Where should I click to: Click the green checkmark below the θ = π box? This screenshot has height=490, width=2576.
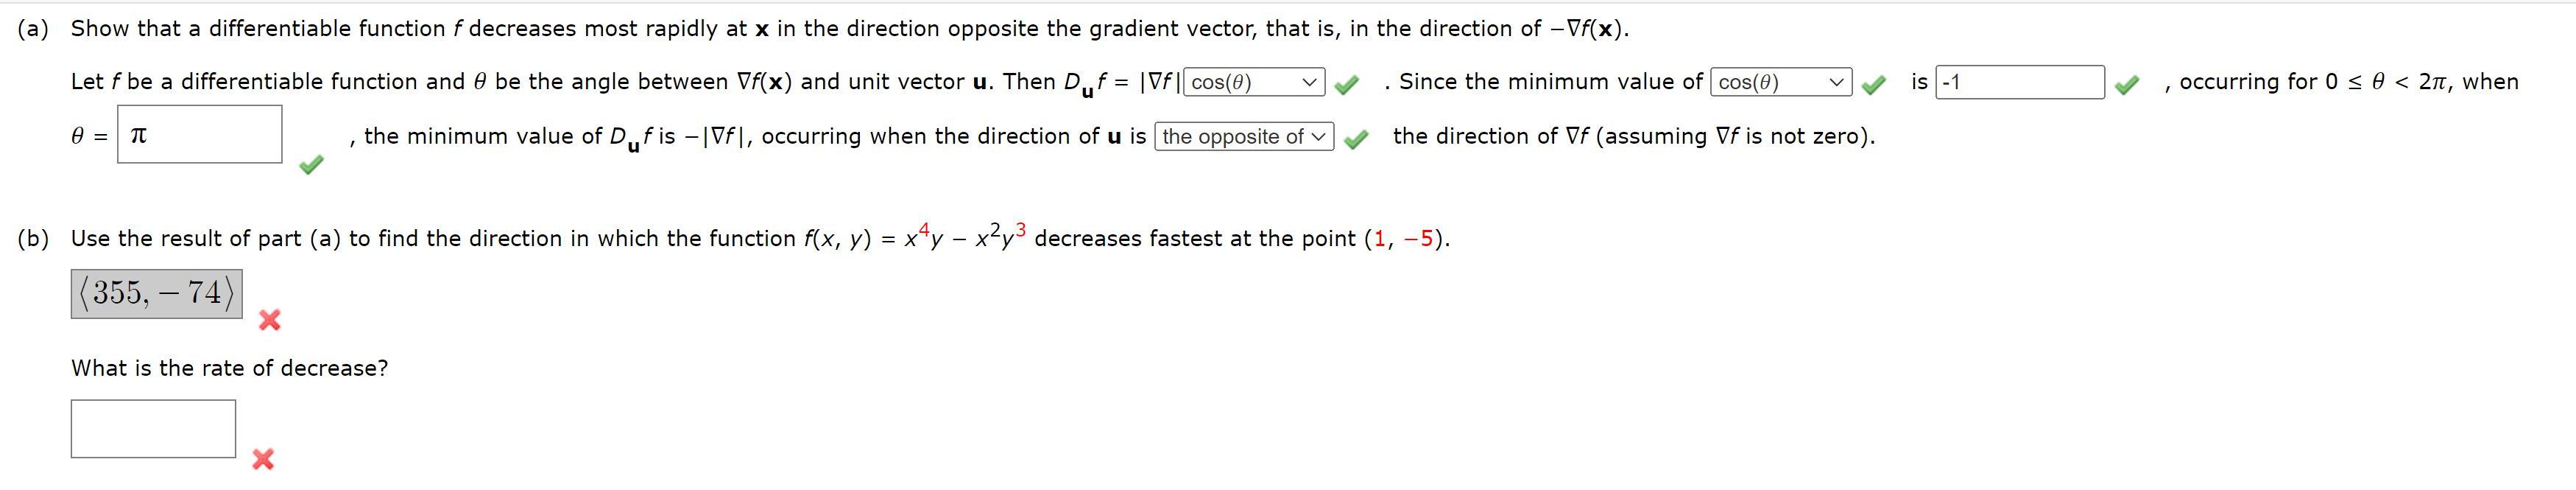coord(310,164)
